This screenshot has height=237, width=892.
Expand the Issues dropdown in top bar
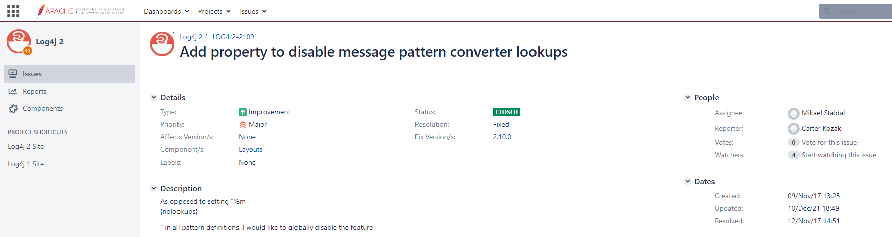click(x=253, y=11)
